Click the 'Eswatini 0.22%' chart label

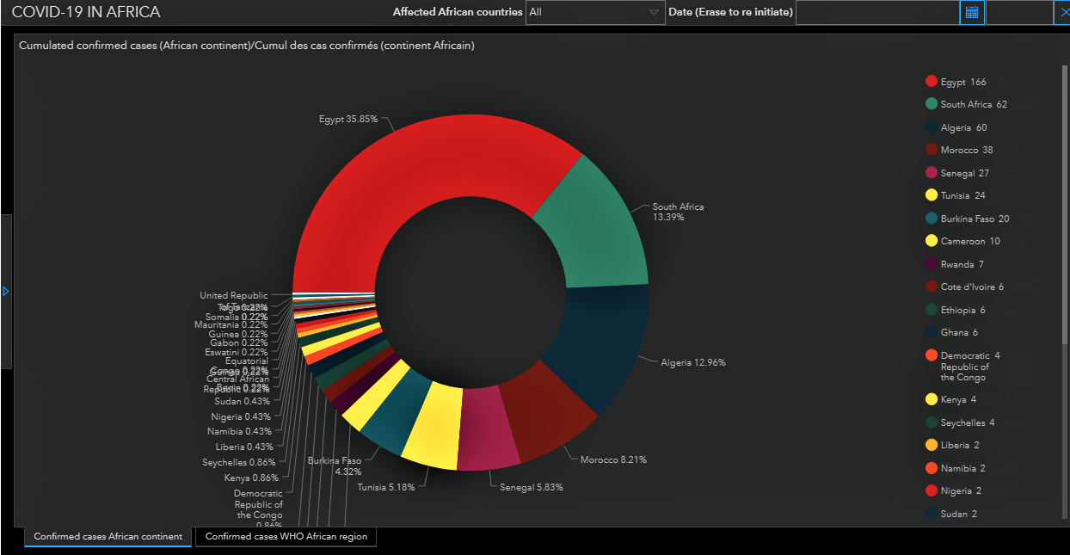pyautogui.click(x=237, y=352)
